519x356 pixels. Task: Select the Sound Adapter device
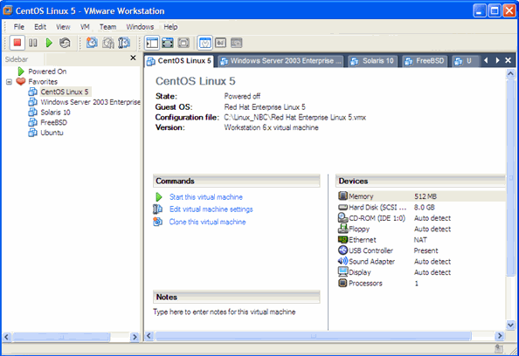tap(421, 262)
